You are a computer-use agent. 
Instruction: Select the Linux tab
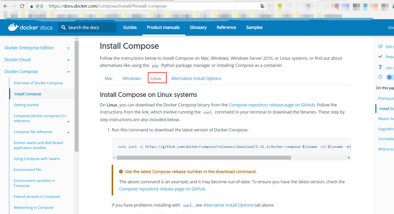coord(156,78)
